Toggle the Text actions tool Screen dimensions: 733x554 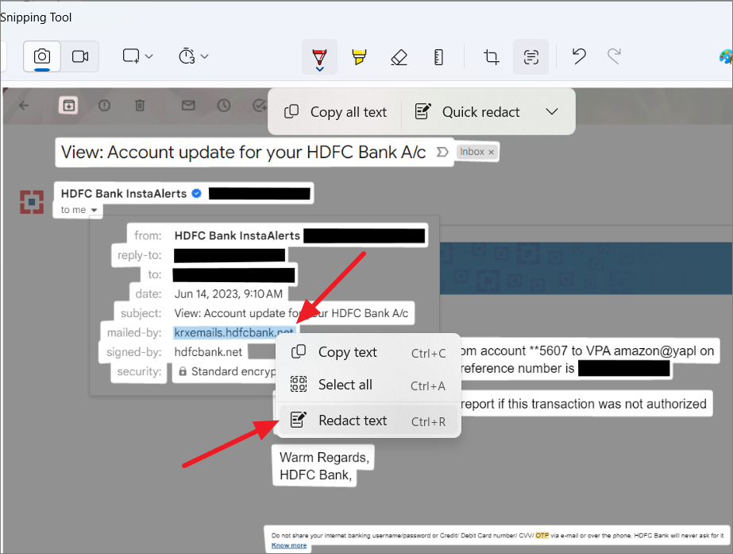[531, 57]
